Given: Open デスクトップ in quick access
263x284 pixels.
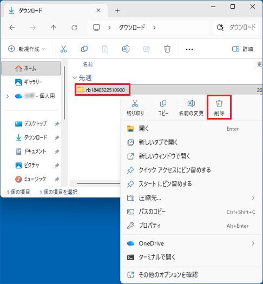Looking at the screenshot, I should [31, 124].
